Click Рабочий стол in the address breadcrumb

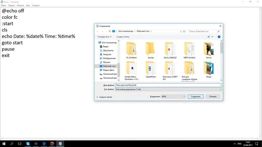pyautogui.click(x=143, y=31)
